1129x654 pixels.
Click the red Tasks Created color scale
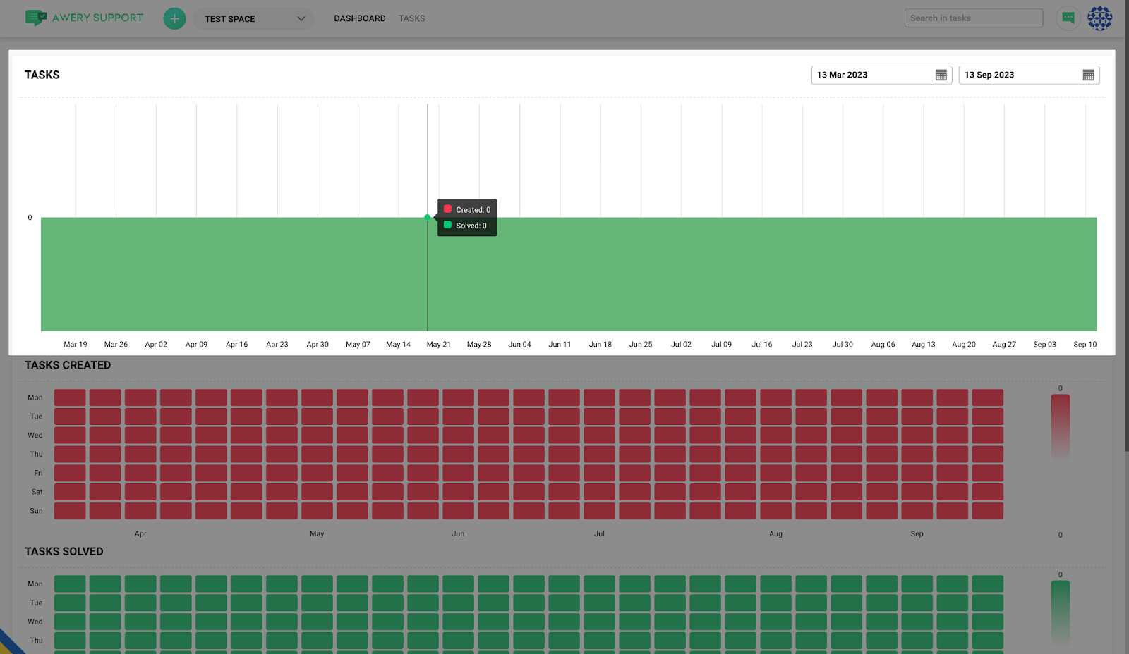pyautogui.click(x=1060, y=426)
